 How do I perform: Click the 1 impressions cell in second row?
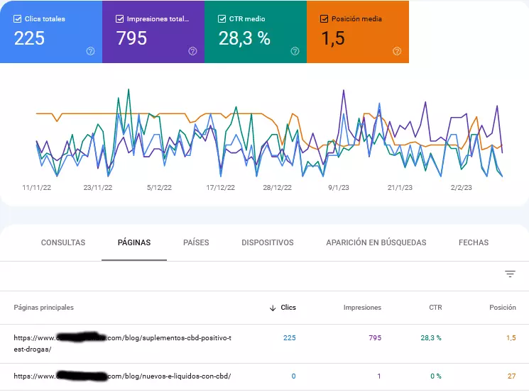379,376
